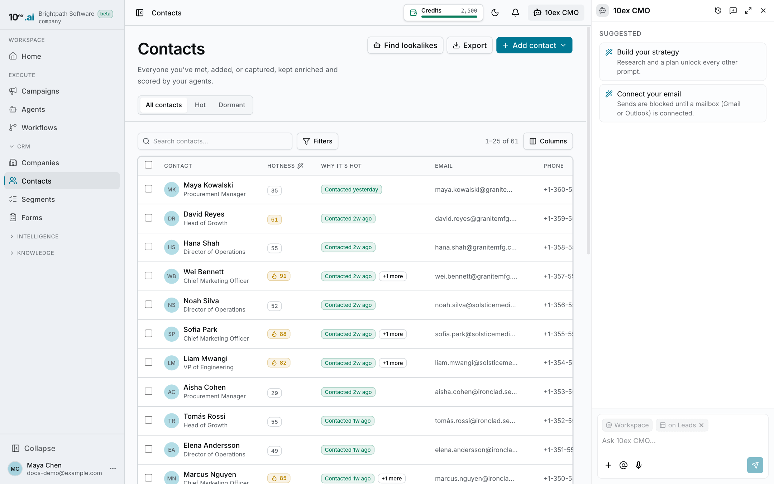
Task: Open Tomás Rossi contact name
Action: click(204, 416)
